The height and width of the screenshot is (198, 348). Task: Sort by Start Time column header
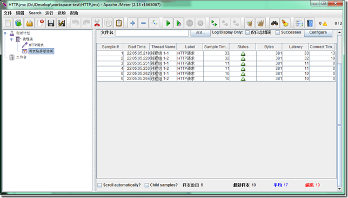[137, 47]
